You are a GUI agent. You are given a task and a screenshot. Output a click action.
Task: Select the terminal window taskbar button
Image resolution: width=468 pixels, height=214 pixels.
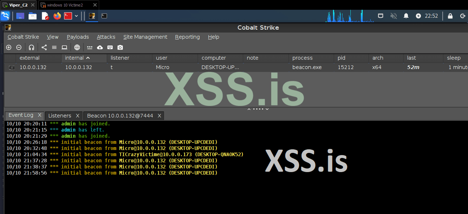tap(104, 16)
